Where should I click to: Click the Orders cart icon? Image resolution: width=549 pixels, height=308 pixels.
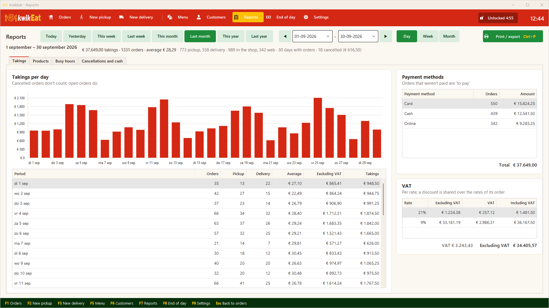[51, 17]
